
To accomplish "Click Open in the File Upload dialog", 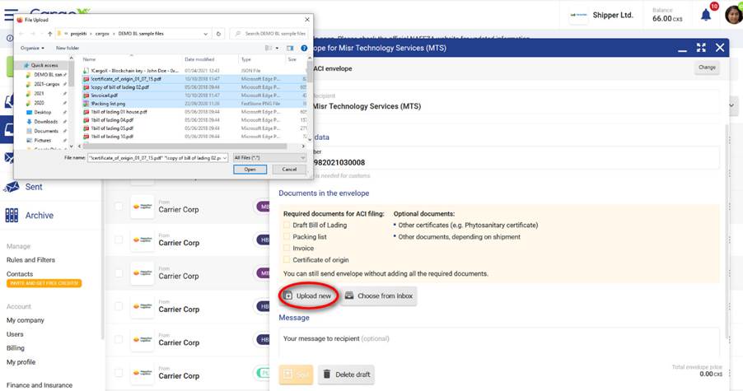I will pos(250,170).
